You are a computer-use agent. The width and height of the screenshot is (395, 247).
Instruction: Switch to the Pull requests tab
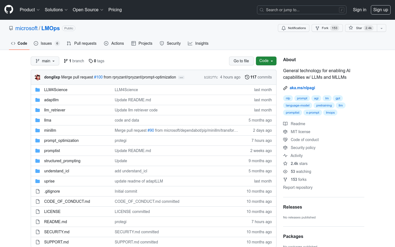(82, 43)
